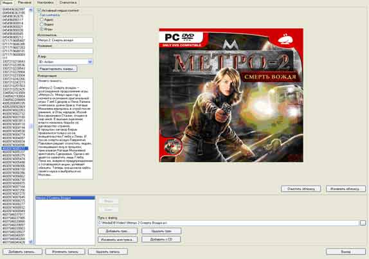Click the Добавить запись button
The height and width of the screenshot is (259, 369).
coord(22,252)
